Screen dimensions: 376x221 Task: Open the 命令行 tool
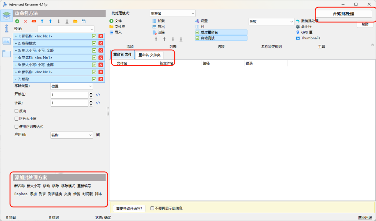307,27
